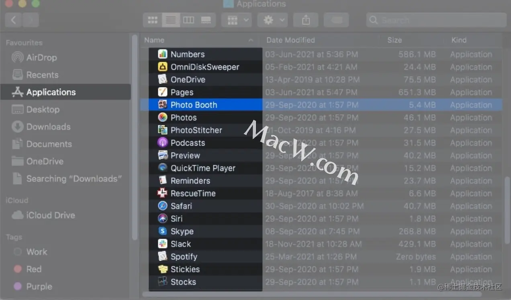Select the Purple tag in sidebar
511x300 pixels.
[39, 286]
